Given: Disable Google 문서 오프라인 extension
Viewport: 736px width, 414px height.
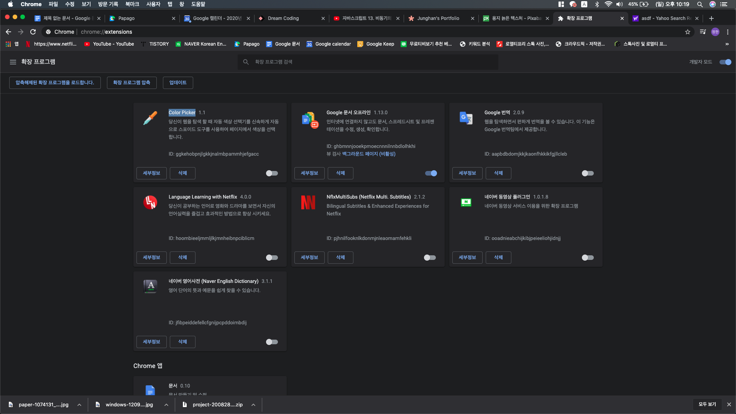Looking at the screenshot, I should pos(431,173).
